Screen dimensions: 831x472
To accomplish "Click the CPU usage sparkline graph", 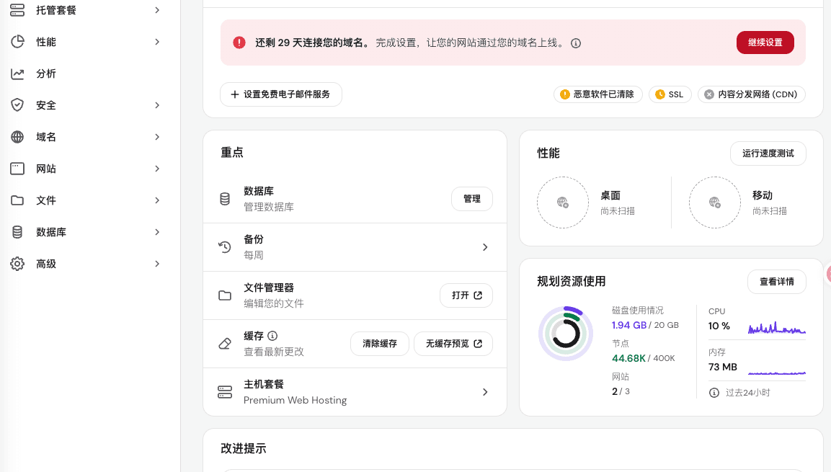I will [x=776, y=328].
